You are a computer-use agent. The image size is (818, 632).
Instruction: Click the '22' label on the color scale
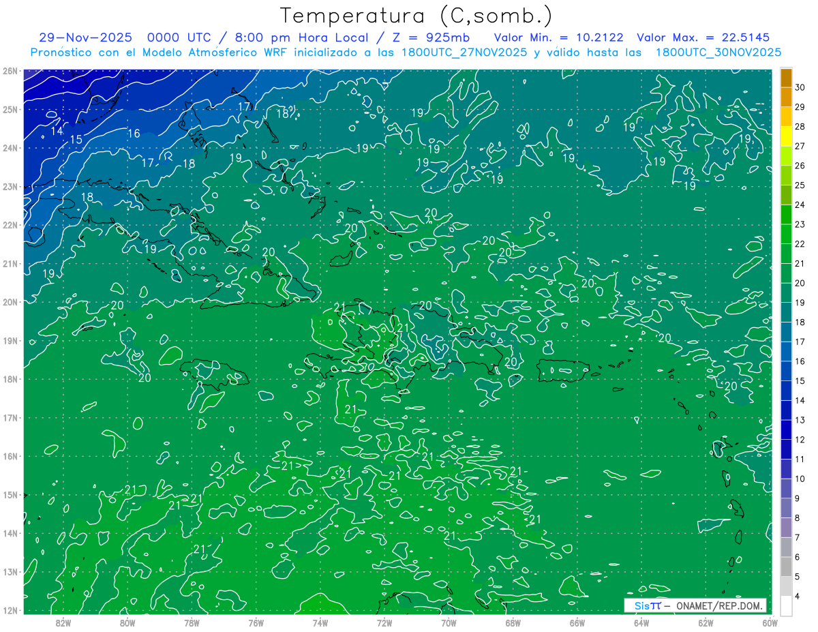(800, 244)
